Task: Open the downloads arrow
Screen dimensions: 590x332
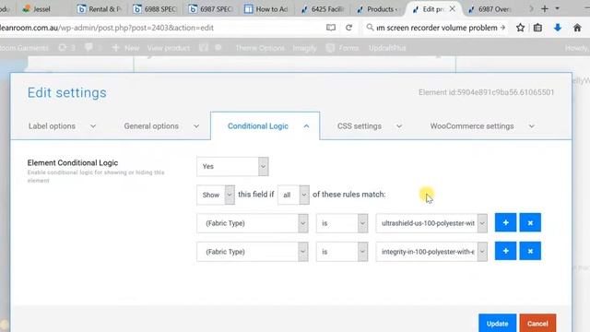Action: coord(558,28)
